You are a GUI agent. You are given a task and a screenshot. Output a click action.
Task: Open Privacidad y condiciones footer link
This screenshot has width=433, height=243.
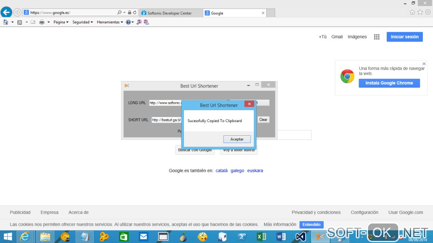[316, 212]
